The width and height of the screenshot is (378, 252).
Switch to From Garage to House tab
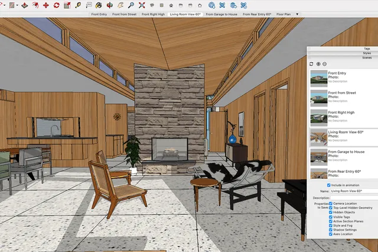[221, 14]
